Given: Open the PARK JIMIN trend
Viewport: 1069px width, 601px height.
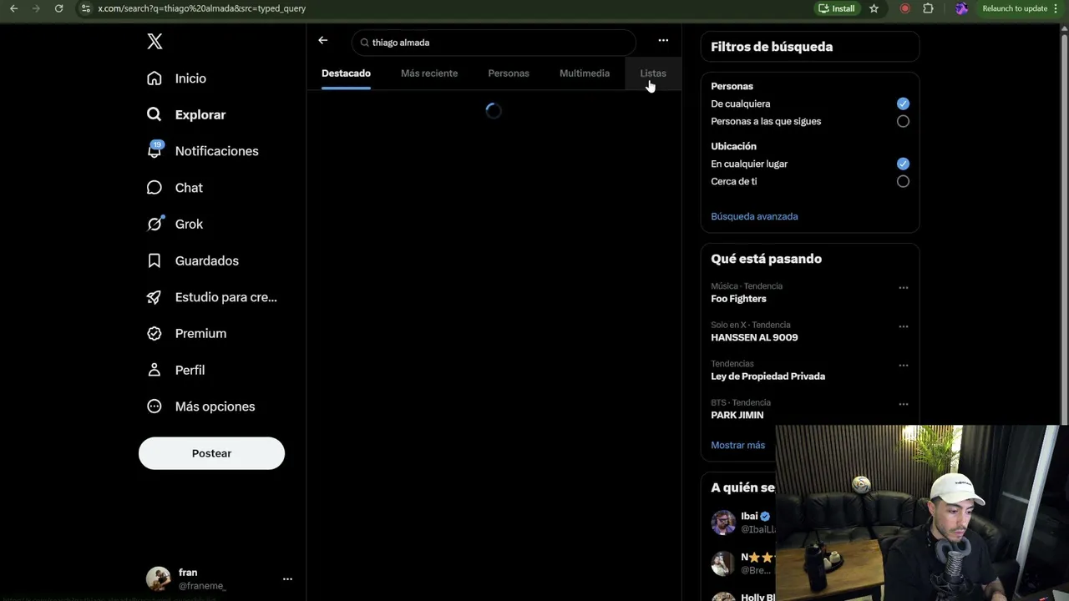Looking at the screenshot, I should [737, 415].
